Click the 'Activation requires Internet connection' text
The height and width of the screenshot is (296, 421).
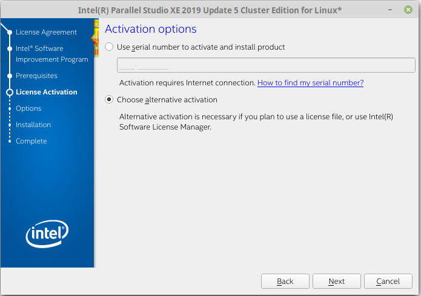click(x=187, y=83)
